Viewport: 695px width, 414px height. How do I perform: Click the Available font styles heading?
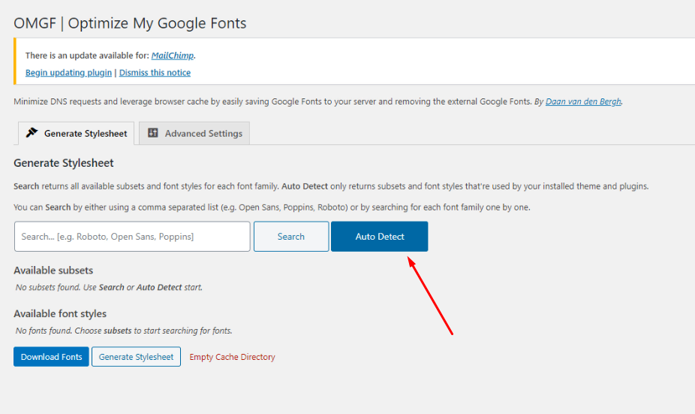tap(60, 314)
